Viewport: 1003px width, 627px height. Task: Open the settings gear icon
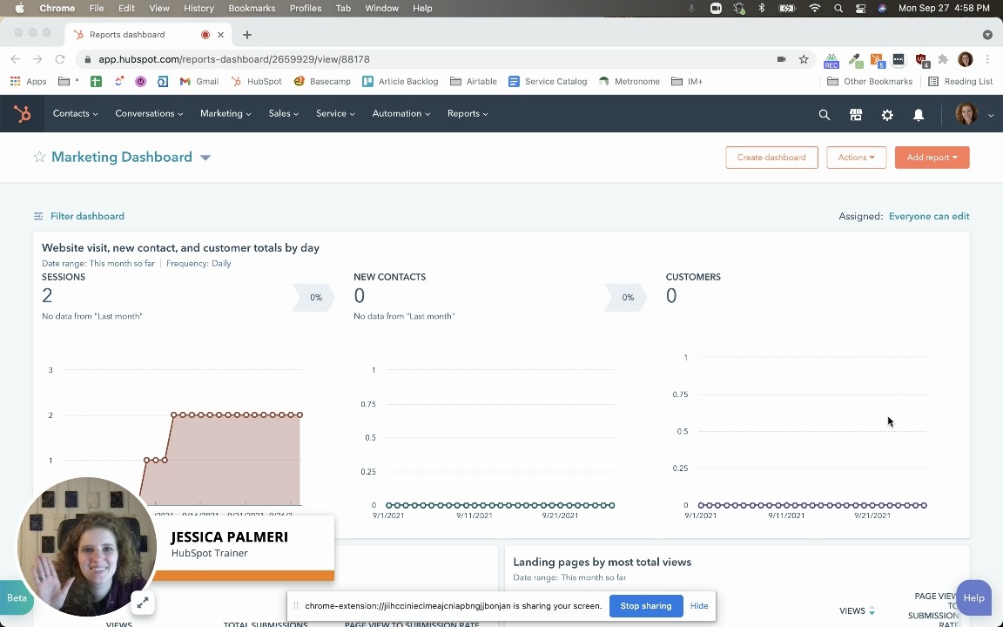point(887,114)
